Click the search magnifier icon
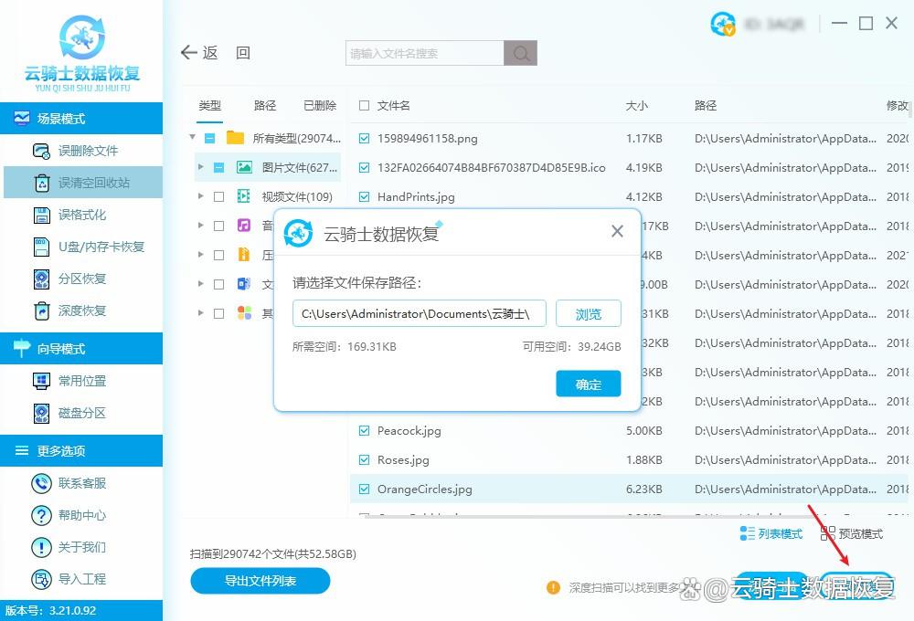The height and width of the screenshot is (621, 914). pyautogui.click(x=521, y=53)
